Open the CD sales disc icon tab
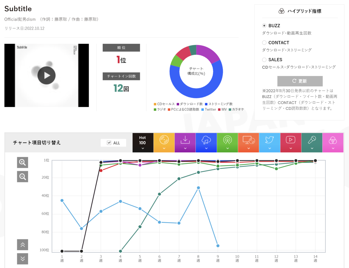Viewport: 349px width, 268px height. click(164, 143)
